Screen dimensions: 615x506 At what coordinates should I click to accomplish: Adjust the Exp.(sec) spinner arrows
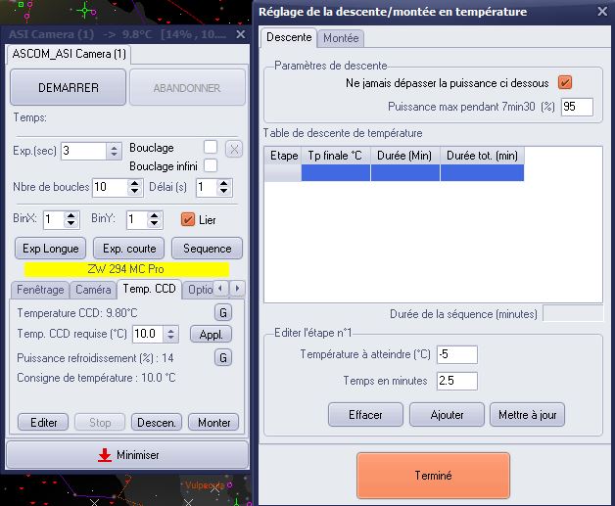pos(114,151)
